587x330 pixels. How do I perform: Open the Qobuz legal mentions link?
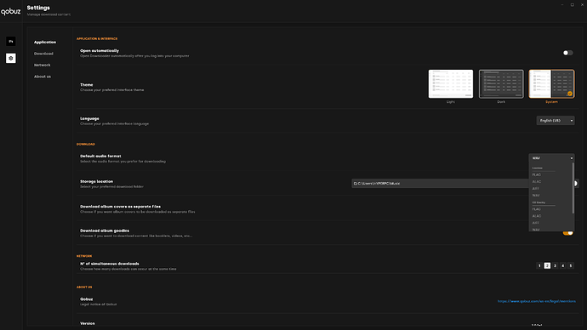(537, 301)
